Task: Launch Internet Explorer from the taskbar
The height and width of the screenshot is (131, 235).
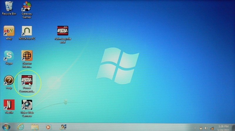Action: pyautogui.click(x=21, y=127)
